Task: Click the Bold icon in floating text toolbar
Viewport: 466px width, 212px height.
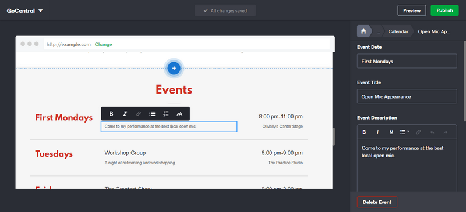Action: tap(111, 114)
